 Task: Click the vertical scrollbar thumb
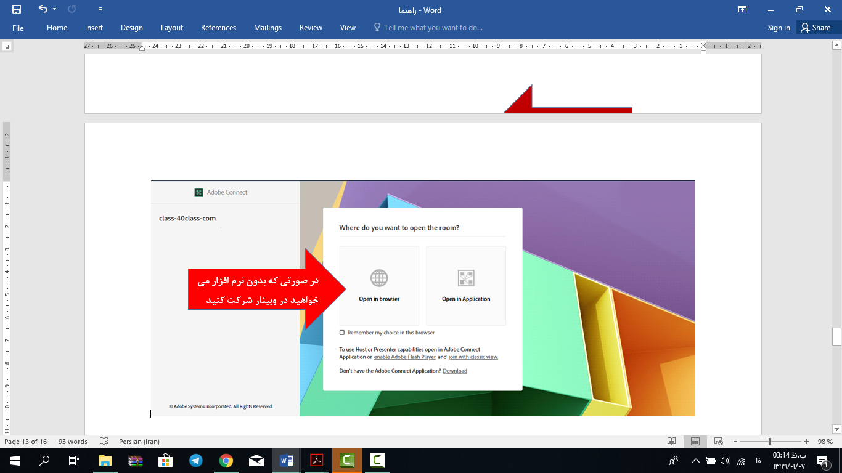pyautogui.click(x=836, y=336)
